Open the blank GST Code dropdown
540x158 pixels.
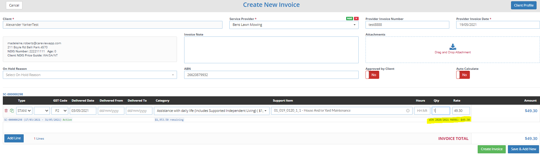[x=42, y=111]
